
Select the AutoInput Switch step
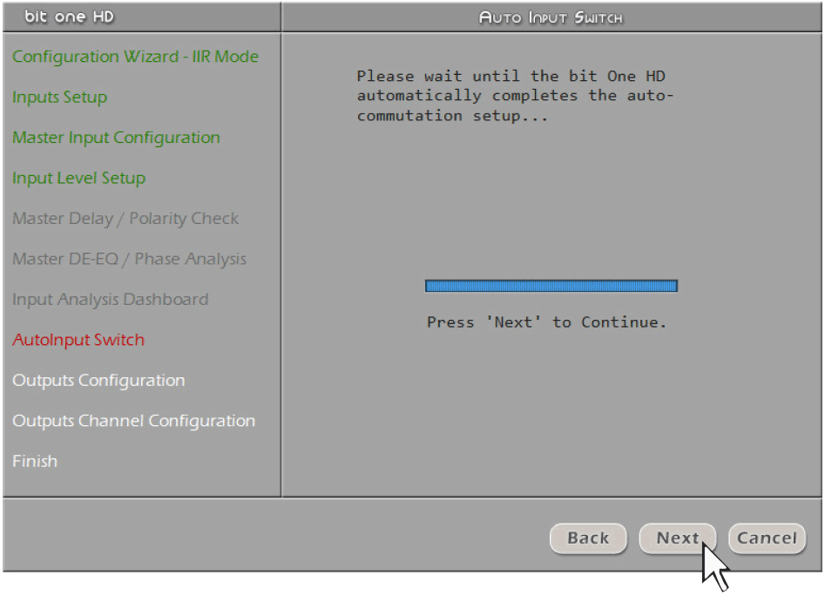[x=78, y=340]
